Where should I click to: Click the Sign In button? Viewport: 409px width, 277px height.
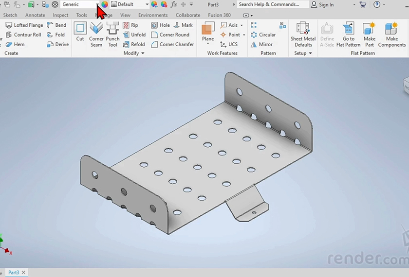pyautogui.click(x=322, y=4)
